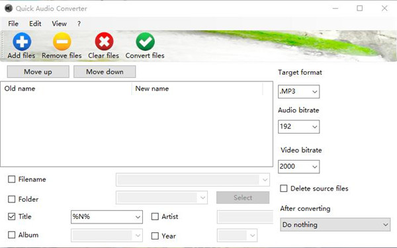Enable Delete source files option
The width and height of the screenshot is (397, 248).
coord(284,188)
